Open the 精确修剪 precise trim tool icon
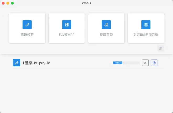The height and width of the screenshot is (113, 173). click(x=27, y=25)
